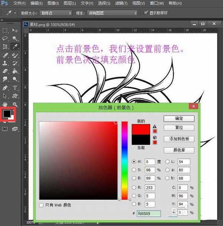This screenshot has height=226, width=223.
Task: Select the Eyedropper tool in the toolbox
Action: click(x=15, y=47)
